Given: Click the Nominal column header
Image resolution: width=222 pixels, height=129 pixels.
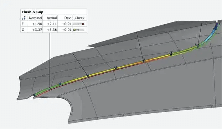Looking at the screenshot, I should coord(35,18).
